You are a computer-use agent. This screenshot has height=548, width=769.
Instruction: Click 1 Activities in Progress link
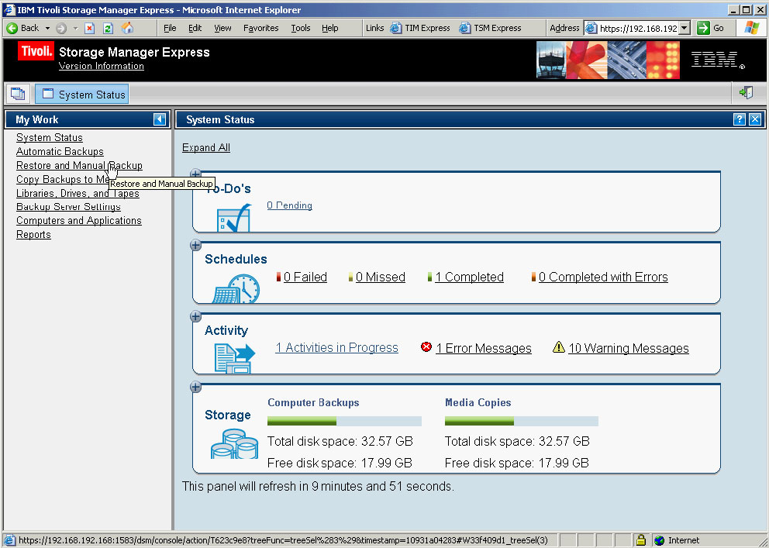coord(336,347)
